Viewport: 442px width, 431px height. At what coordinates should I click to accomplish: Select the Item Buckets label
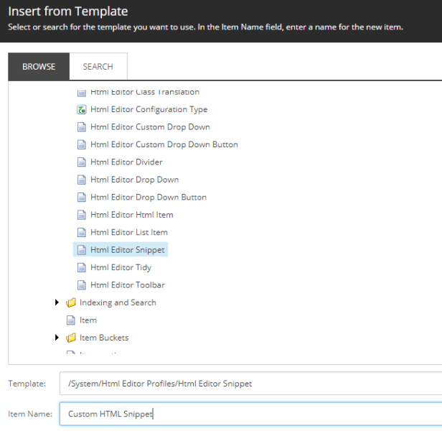coord(104,338)
